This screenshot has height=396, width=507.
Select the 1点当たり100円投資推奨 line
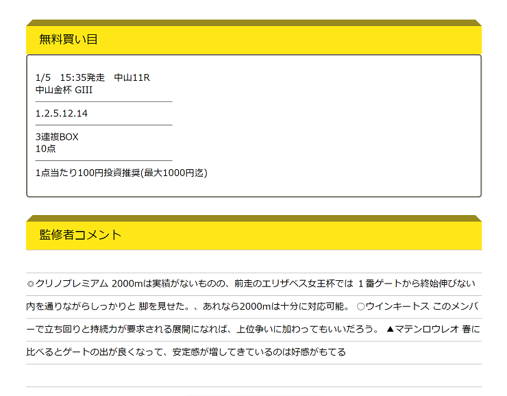point(121,173)
